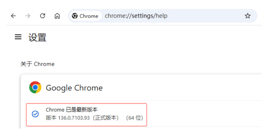Click the forward navigation arrow
This screenshot has height=137, width=273.
click(28, 16)
